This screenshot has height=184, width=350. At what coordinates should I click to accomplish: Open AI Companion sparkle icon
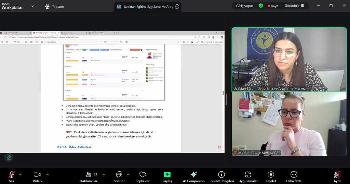click(193, 175)
